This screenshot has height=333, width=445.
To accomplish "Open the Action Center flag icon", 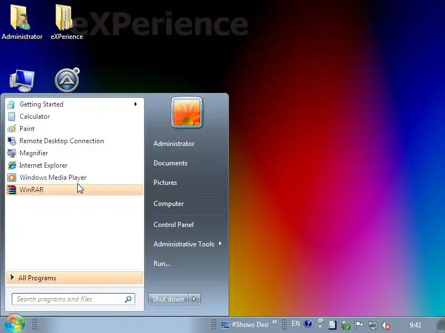I will pyautogui.click(x=359, y=325).
